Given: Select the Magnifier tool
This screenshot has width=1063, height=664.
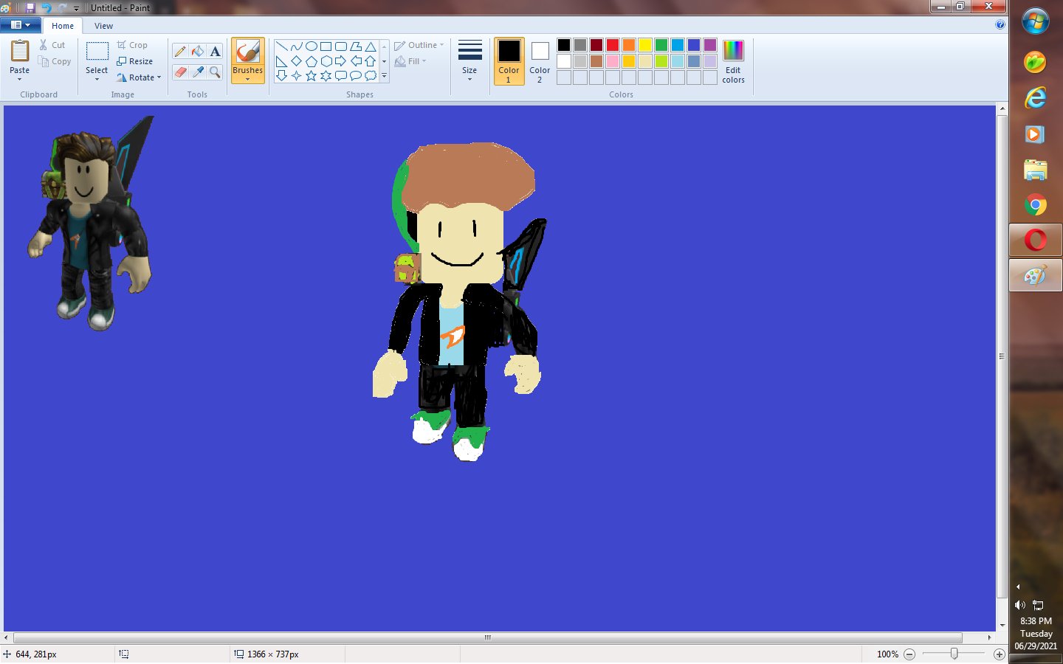Looking at the screenshot, I should coord(215,72).
